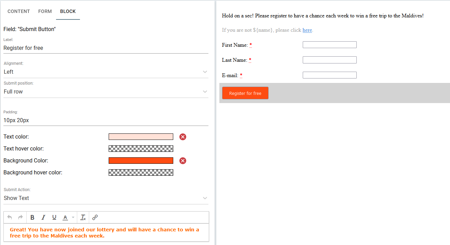Viewport: 450px width, 245px height.
Task: Click the clear formatting icon
Action: coord(83,217)
